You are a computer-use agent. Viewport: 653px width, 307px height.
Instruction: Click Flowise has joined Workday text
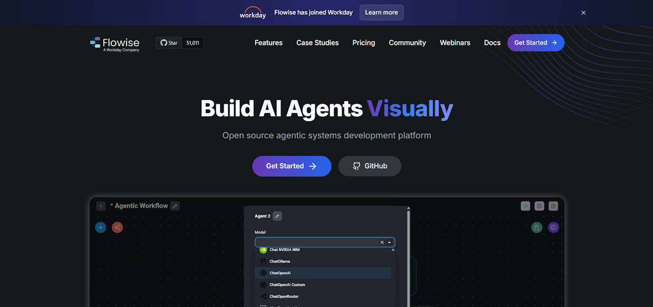(313, 13)
